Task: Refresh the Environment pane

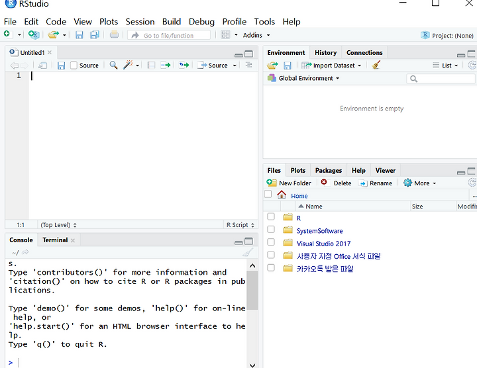Action: 472,65
